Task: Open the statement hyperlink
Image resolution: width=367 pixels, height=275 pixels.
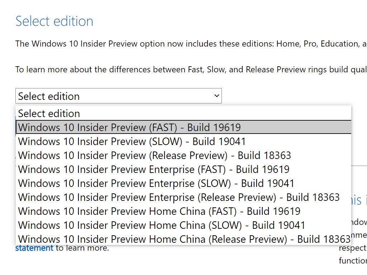Action: 34,248
